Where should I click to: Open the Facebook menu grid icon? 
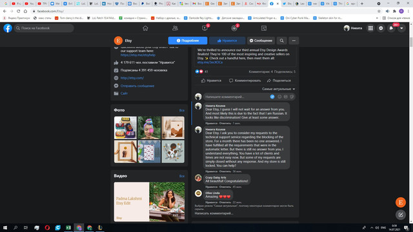370,28
